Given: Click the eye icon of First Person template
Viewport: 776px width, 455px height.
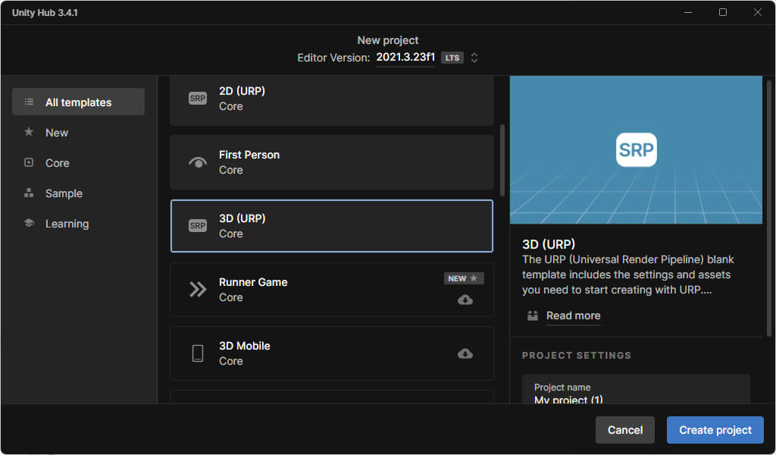Looking at the screenshot, I should coord(198,162).
